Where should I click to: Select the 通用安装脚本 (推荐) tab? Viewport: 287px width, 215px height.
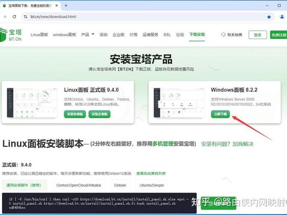click(x=24, y=185)
